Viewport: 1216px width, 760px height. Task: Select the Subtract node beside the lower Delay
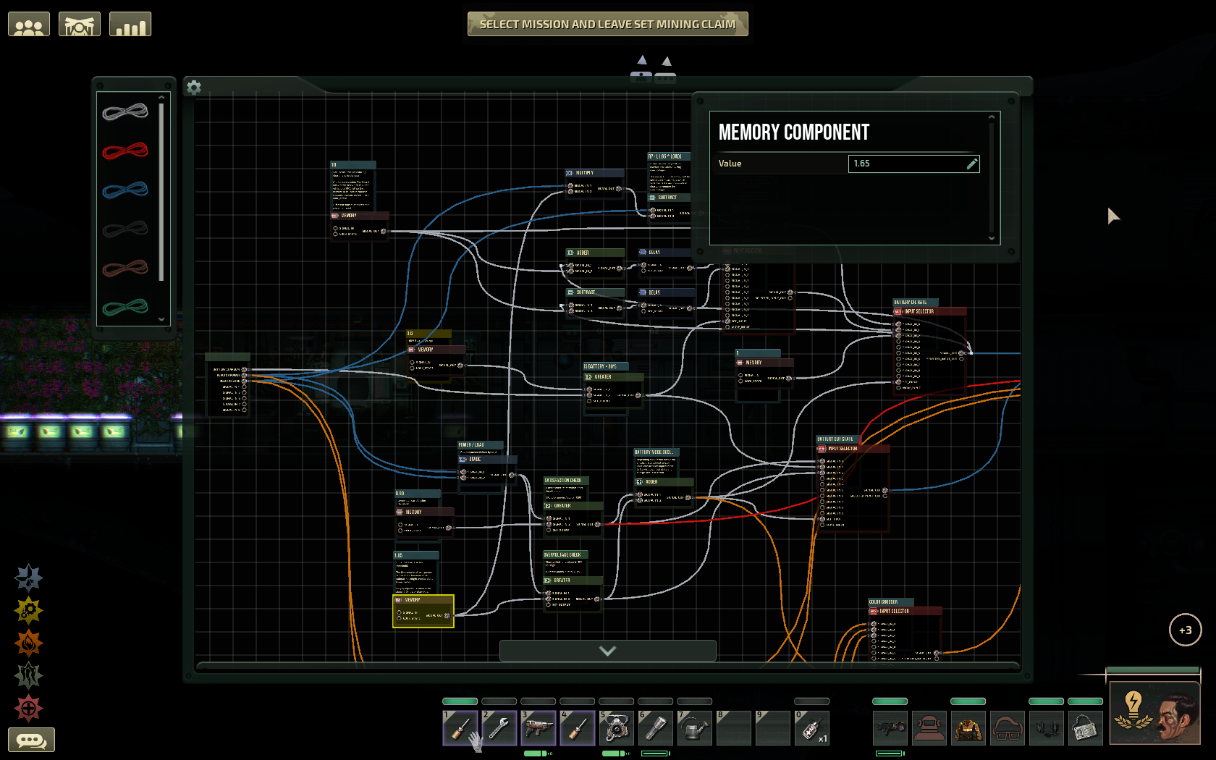click(x=594, y=303)
